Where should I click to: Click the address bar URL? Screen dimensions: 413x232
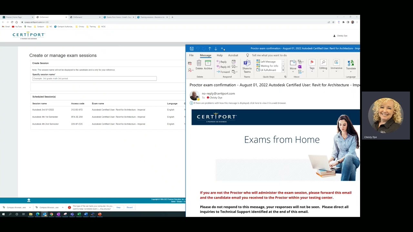click(x=36, y=22)
